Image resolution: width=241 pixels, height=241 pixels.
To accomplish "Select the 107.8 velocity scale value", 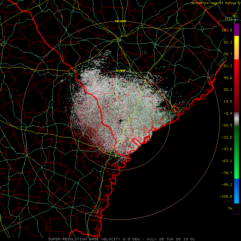I will click(x=227, y=30).
